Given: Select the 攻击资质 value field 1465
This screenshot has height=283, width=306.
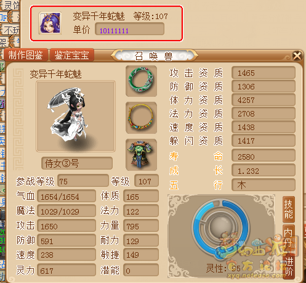Looking at the screenshot, I should tap(264, 73).
